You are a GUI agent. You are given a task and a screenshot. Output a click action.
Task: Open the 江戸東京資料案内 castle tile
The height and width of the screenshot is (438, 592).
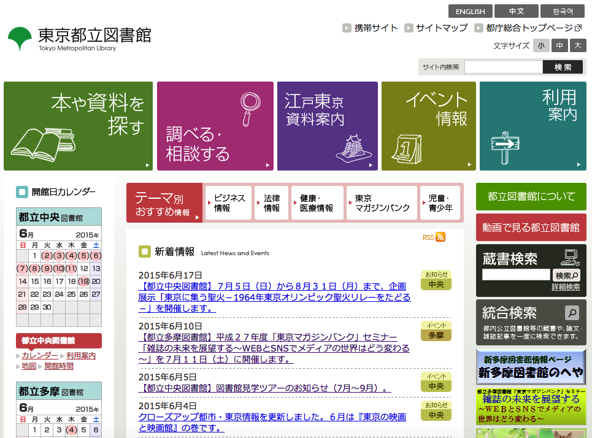coord(327,126)
